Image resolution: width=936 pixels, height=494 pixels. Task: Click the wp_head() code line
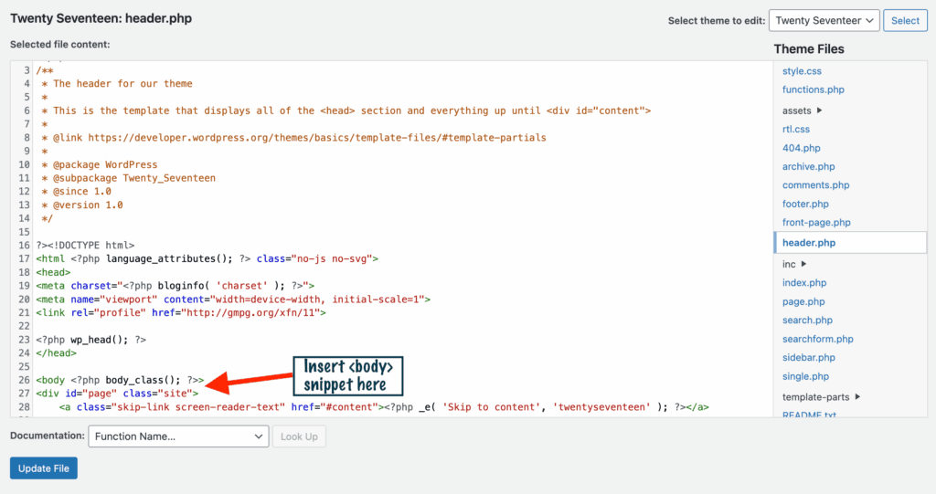[x=90, y=340]
